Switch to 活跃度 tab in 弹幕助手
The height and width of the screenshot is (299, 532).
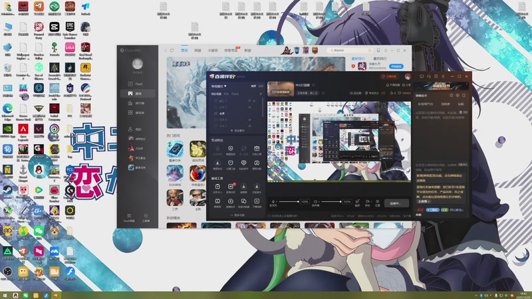pos(445,104)
